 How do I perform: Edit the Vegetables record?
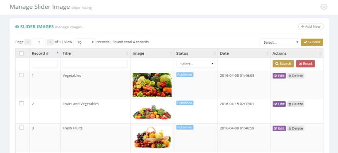pos(279,76)
